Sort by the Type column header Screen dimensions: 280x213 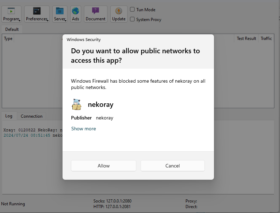(x=8, y=39)
